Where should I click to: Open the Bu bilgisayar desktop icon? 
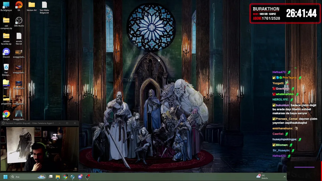6,7
